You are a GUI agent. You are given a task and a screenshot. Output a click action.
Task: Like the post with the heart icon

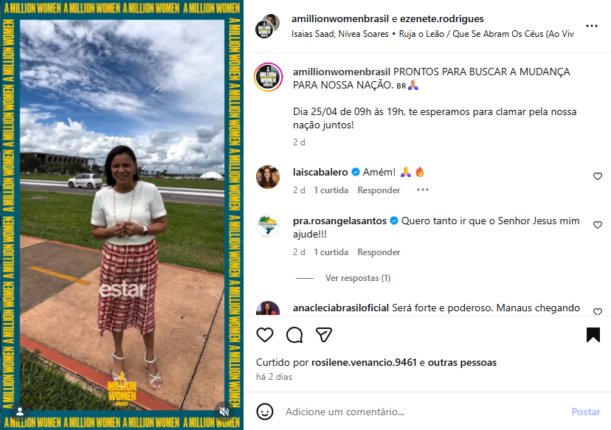click(265, 335)
